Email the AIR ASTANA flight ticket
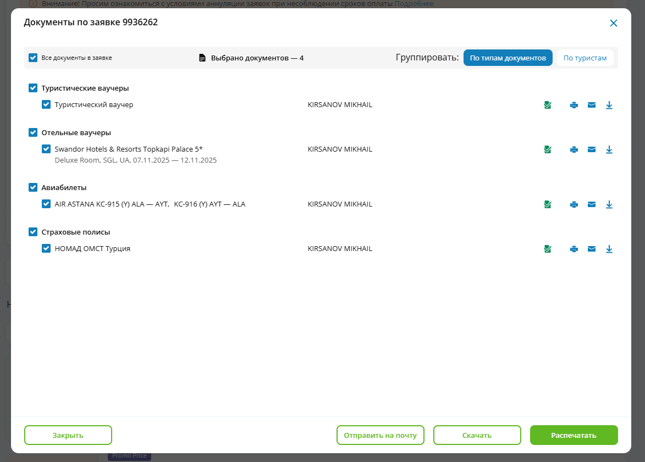This screenshot has width=645, height=462. (592, 204)
